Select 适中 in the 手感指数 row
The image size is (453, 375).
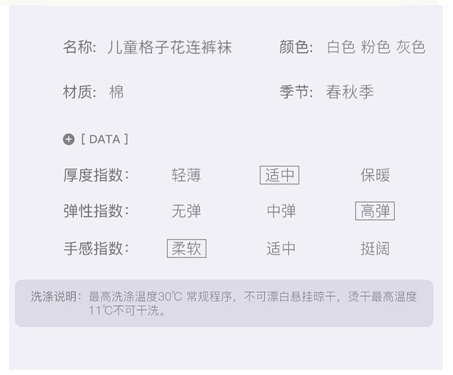(281, 248)
